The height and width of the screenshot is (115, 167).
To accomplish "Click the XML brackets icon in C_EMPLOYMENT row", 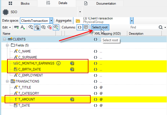I will [96, 75].
